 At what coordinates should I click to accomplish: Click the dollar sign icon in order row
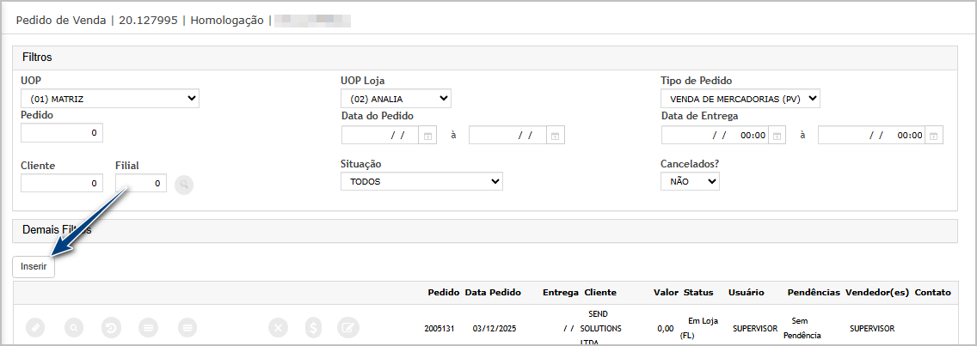(x=315, y=327)
